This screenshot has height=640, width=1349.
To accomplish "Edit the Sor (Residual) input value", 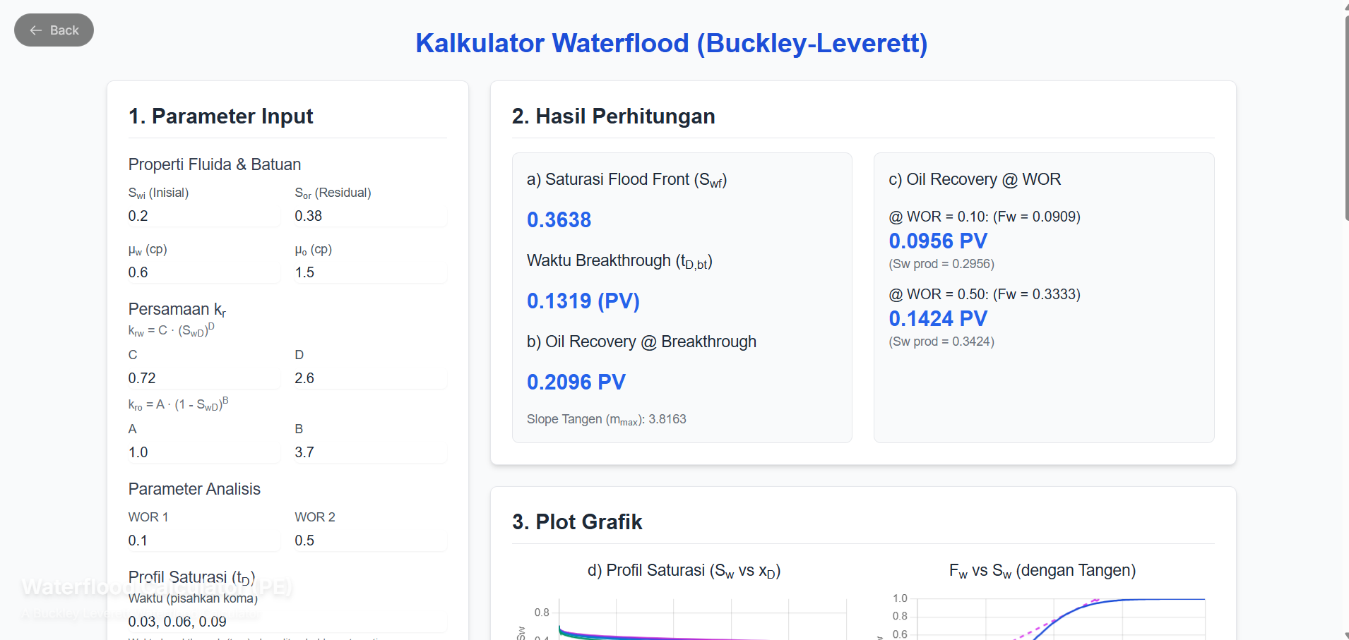I will (x=371, y=216).
